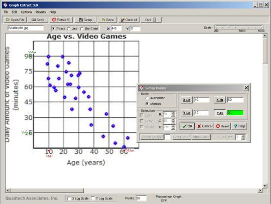Screen dimensions: 271x204
Task: Click the Open File toolbar button
Action: click(15, 20)
